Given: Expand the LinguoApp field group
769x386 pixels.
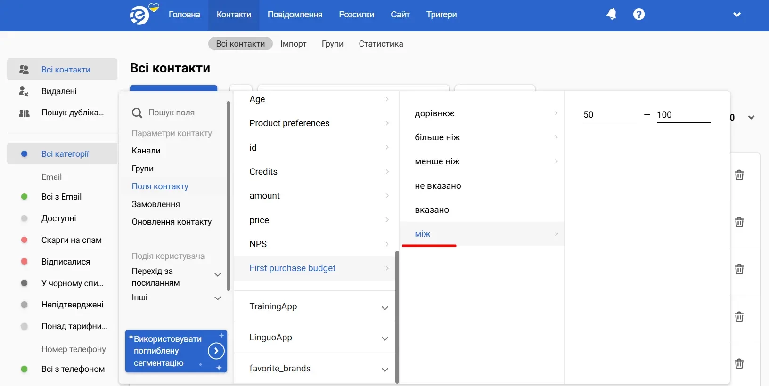Looking at the screenshot, I should [314, 338].
